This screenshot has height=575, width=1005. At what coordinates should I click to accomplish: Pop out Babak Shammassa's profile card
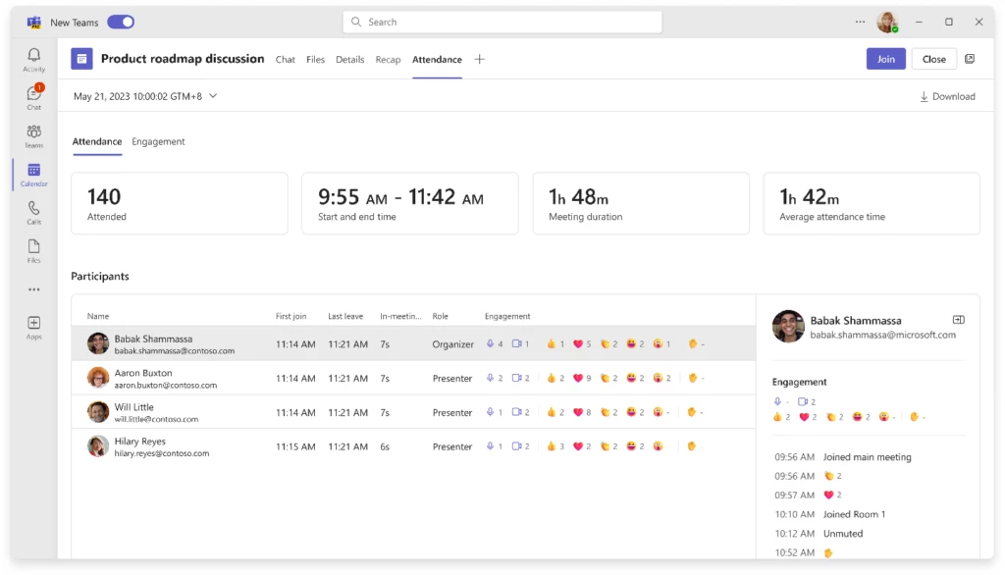click(959, 320)
